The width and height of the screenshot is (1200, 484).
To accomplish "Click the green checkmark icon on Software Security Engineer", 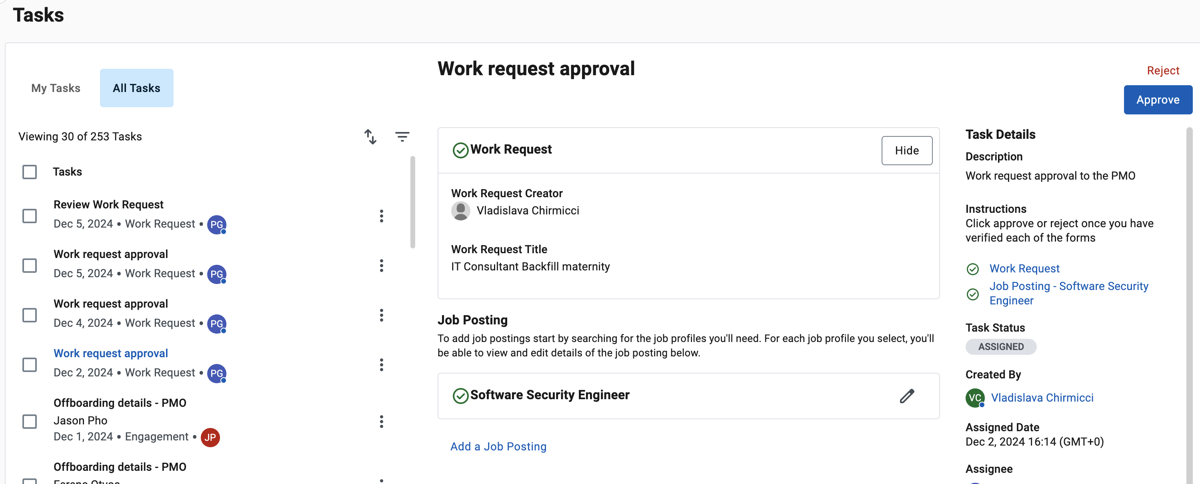I will pyautogui.click(x=460, y=394).
